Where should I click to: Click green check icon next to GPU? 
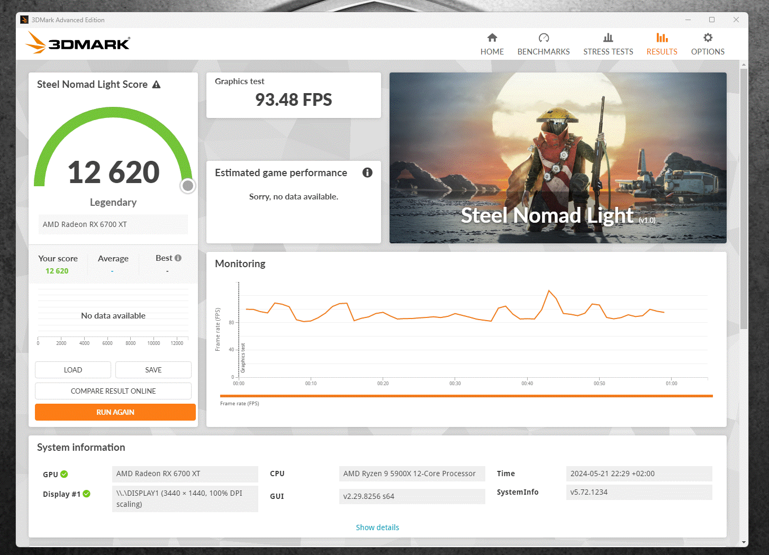coord(64,474)
